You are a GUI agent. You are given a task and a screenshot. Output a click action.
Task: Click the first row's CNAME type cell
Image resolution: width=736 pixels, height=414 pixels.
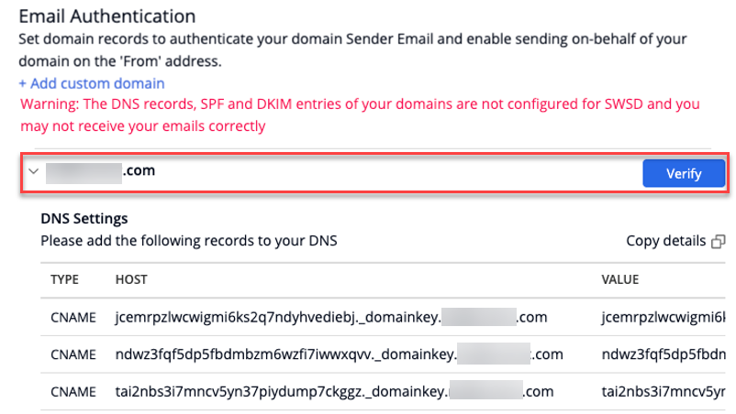tap(72, 317)
